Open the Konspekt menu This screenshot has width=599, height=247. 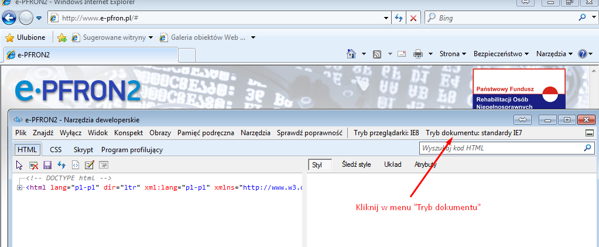coord(128,133)
